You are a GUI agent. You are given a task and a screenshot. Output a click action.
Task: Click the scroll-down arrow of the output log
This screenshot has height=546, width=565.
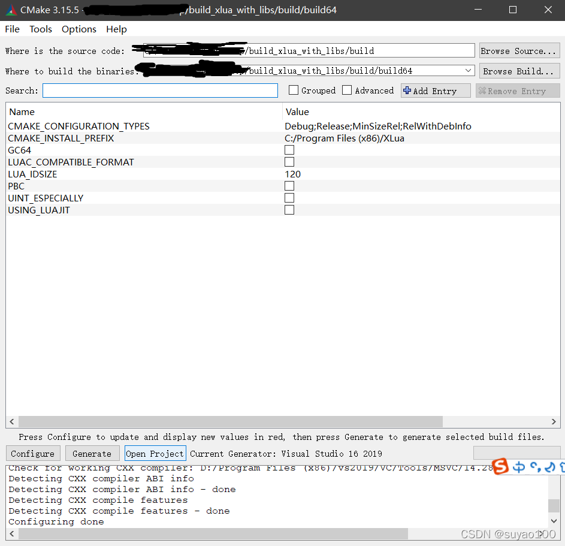pyautogui.click(x=553, y=521)
